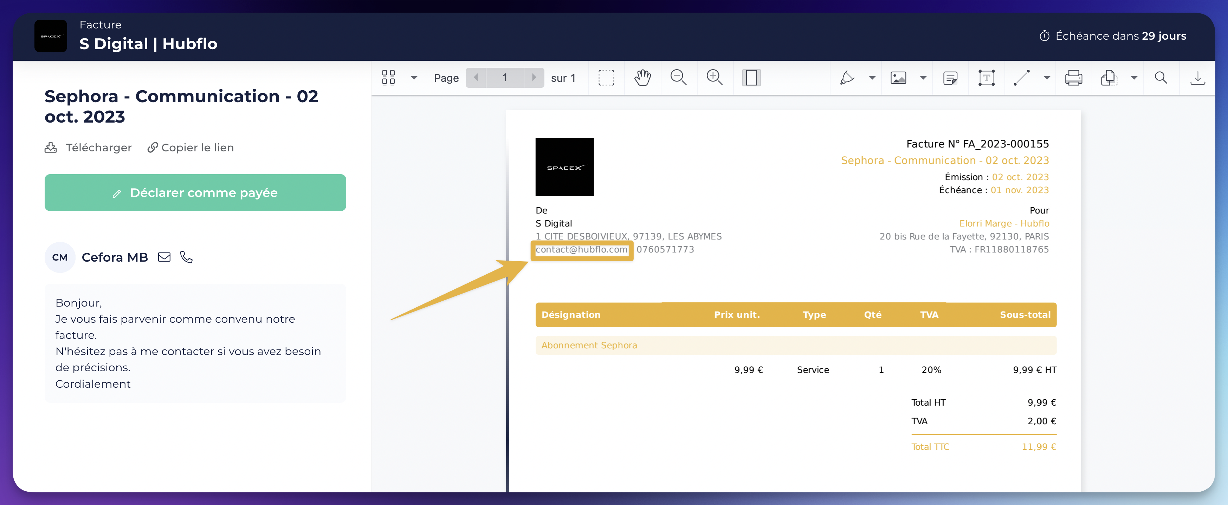
Task: Click the Échéance date 01 nov. 2023
Action: pos(1020,190)
